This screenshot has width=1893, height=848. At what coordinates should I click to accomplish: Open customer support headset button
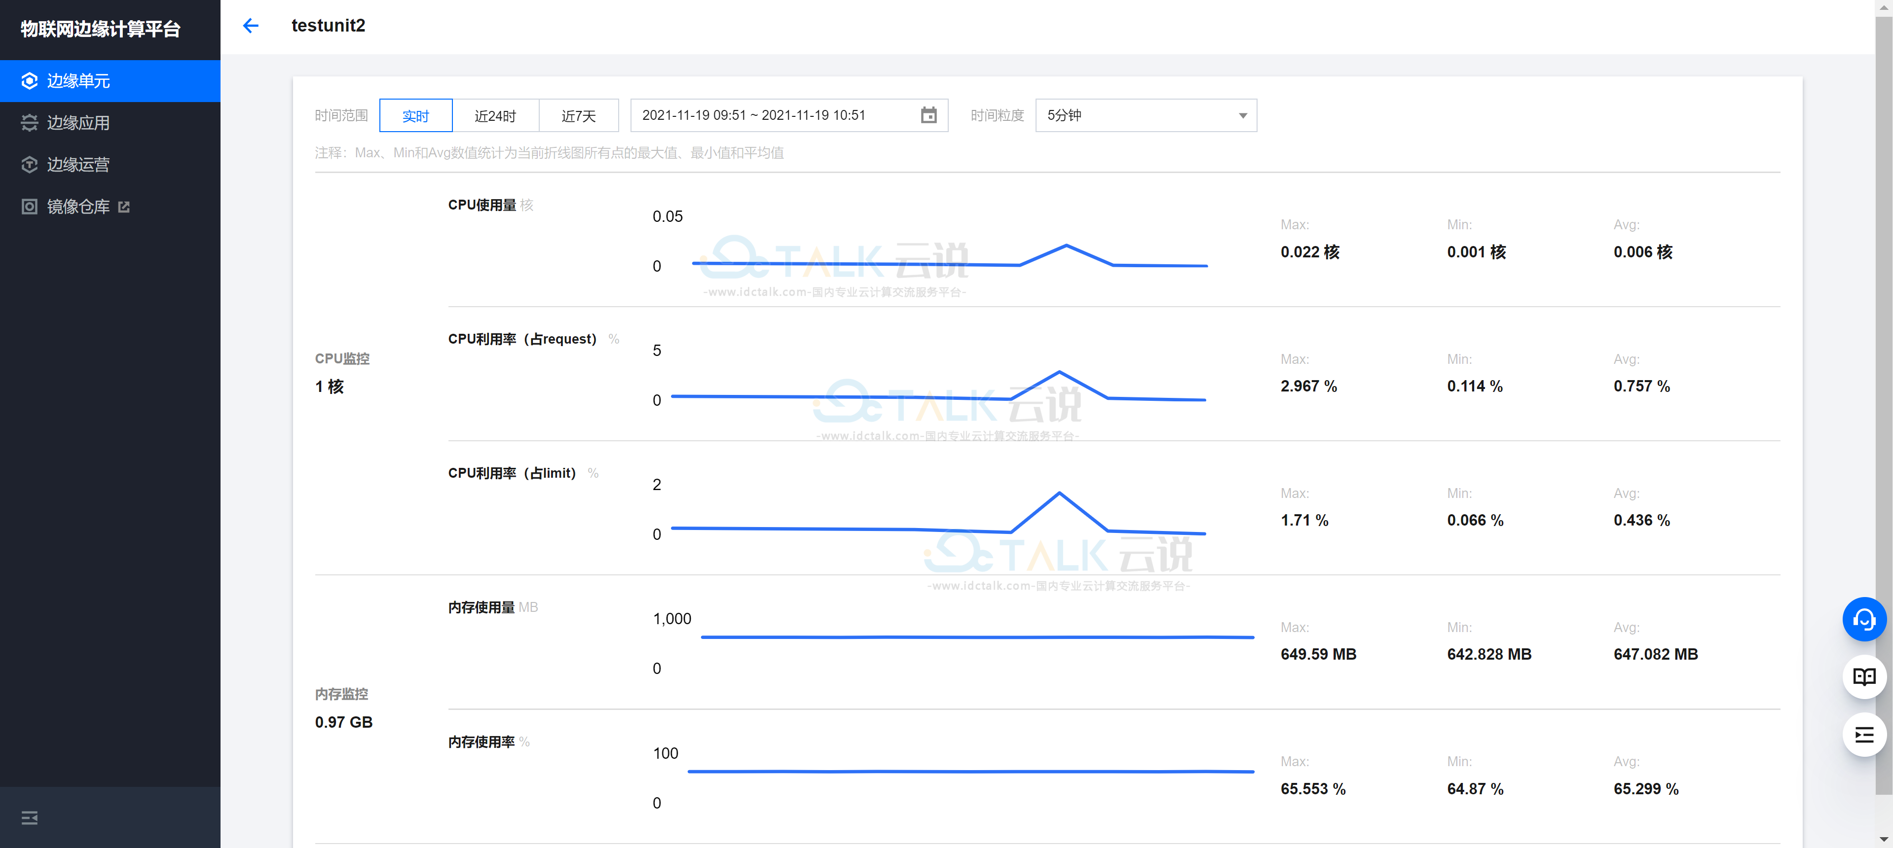1864,620
